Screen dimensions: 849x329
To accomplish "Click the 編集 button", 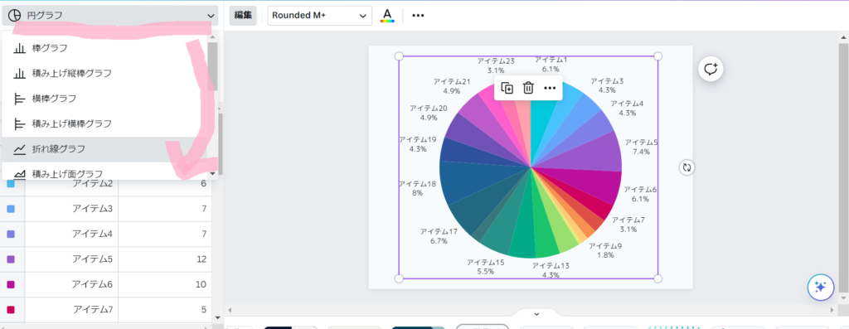I will click(x=243, y=15).
